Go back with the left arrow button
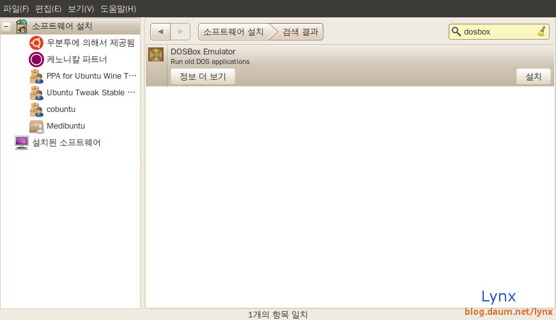Screen dimensions: 556x320 point(160,31)
